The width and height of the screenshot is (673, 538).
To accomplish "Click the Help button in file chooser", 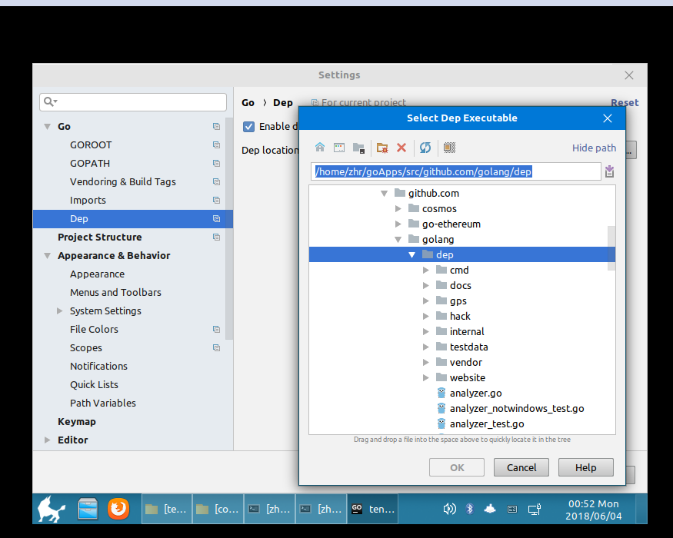I will (585, 467).
